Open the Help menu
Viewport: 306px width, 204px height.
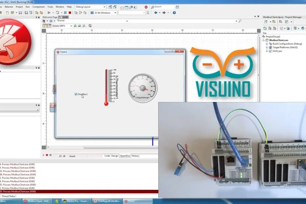[x=69, y=7]
